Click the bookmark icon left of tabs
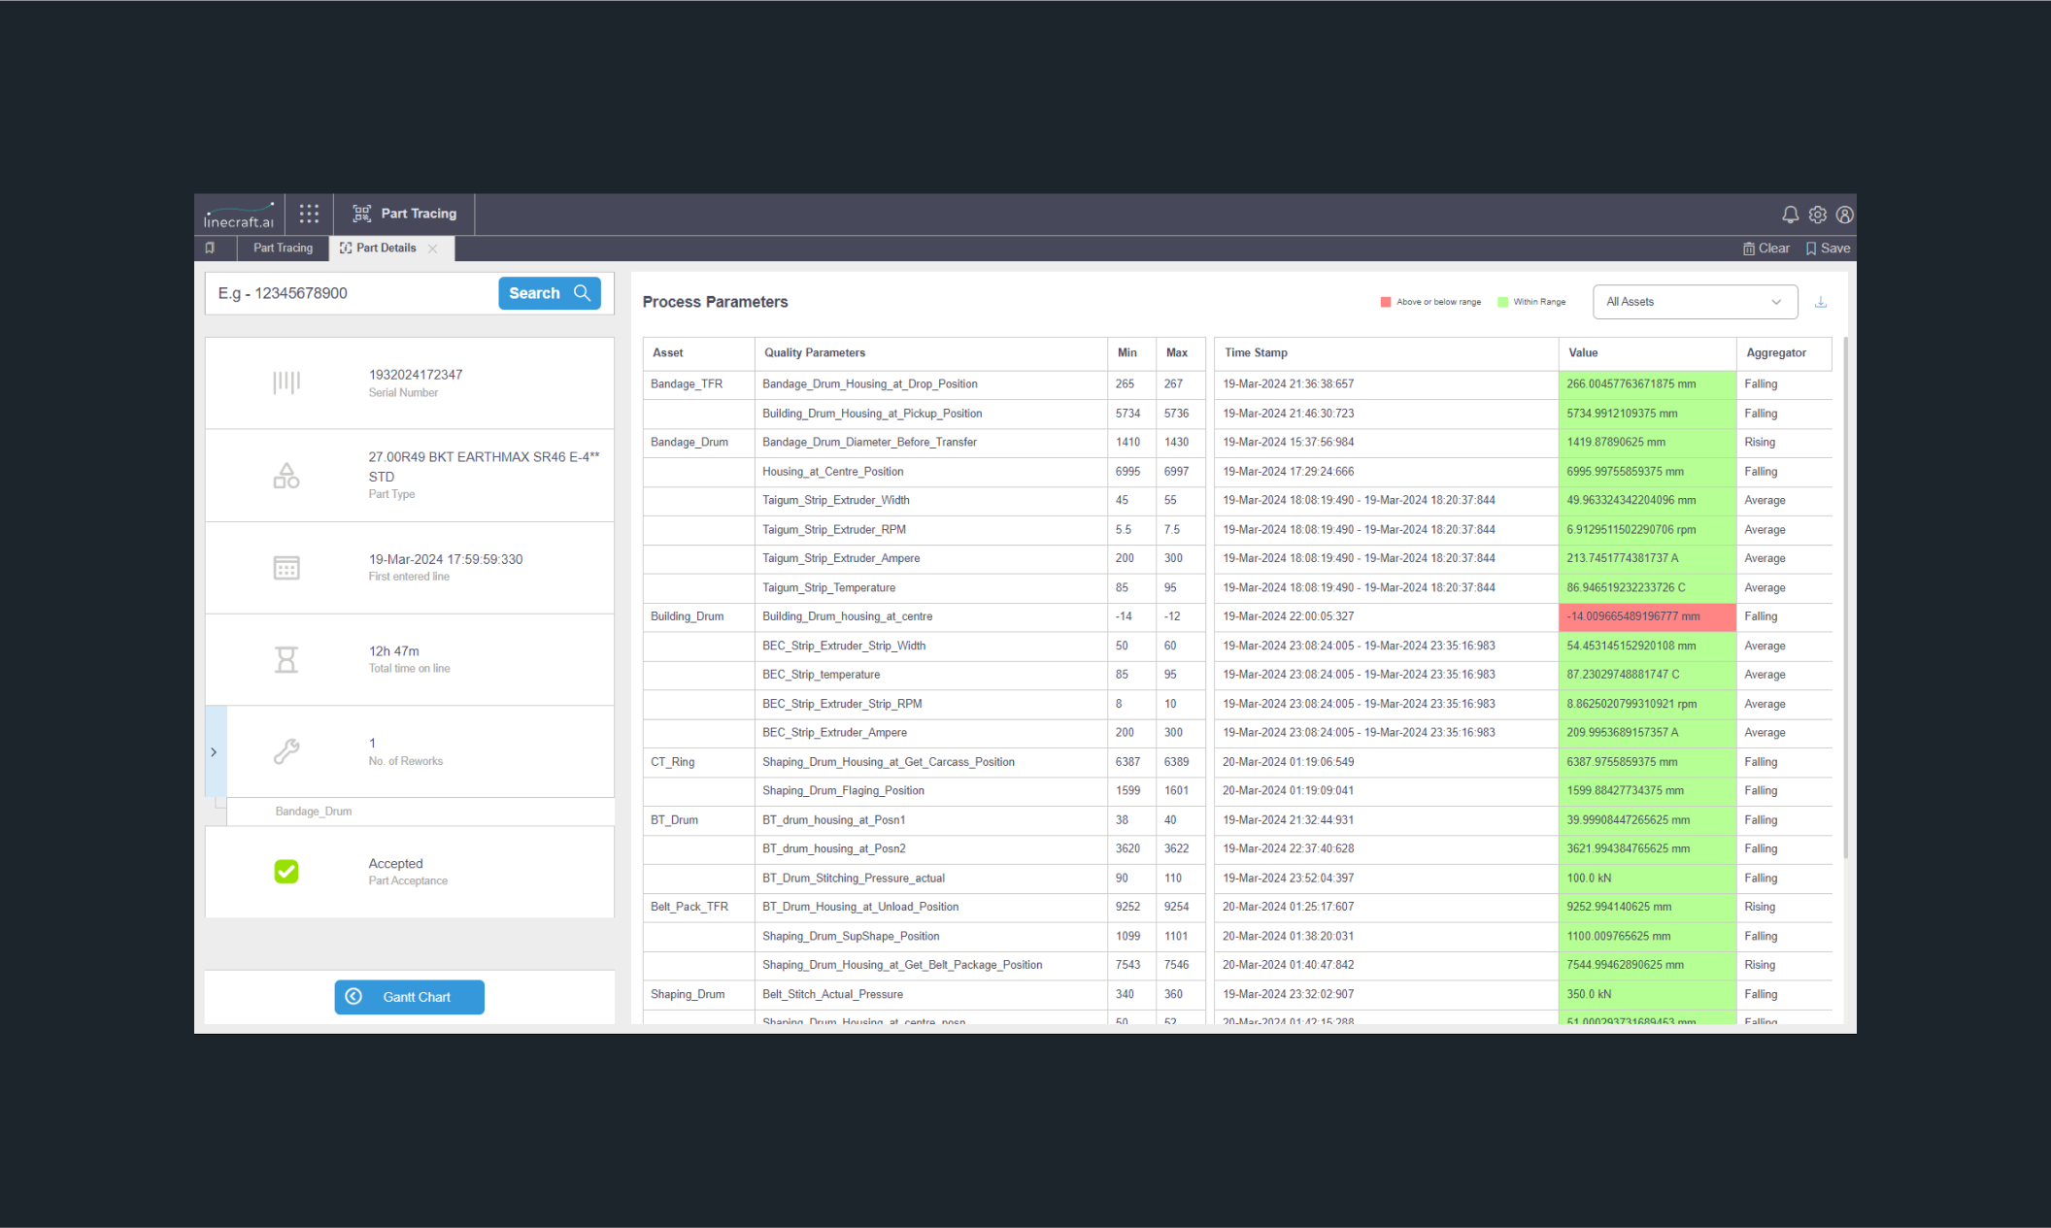Image resolution: width=2051 pixels, height=1228 pixels. pos(210,249)
